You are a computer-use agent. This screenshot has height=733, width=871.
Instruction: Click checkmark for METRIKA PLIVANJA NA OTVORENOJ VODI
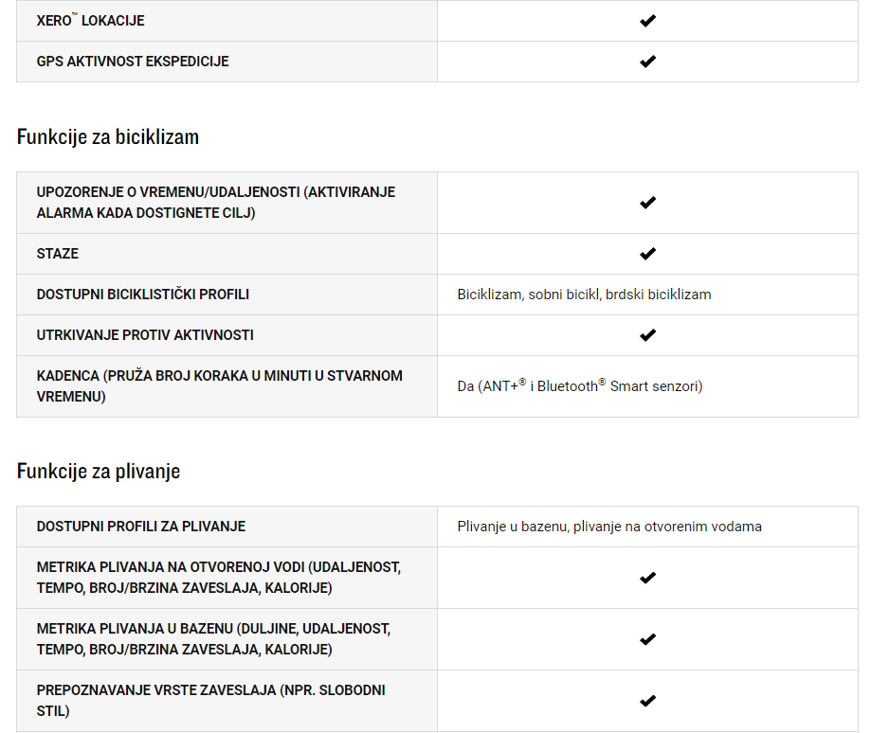click(647, 578)
